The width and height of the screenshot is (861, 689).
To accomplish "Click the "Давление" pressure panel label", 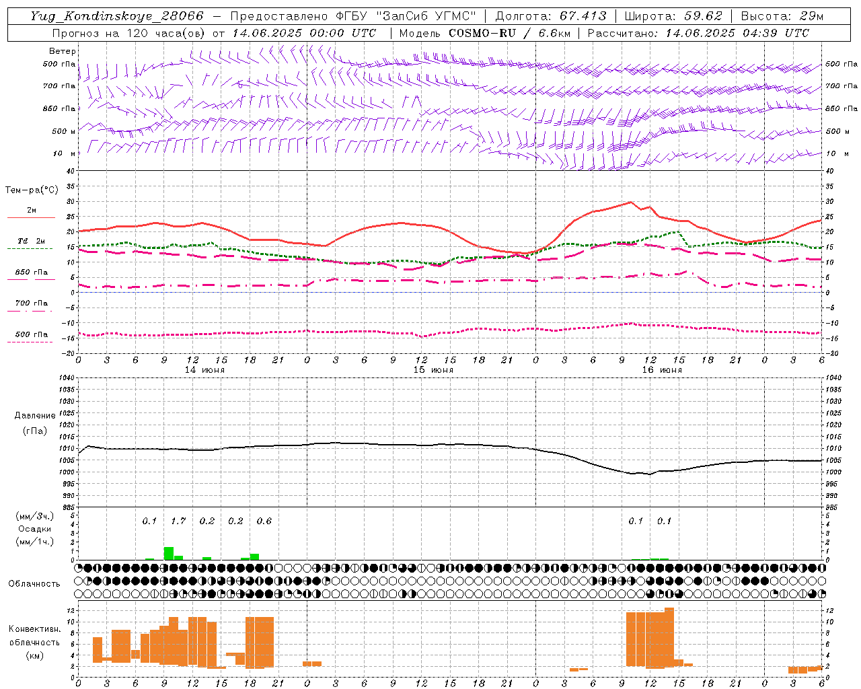I will [35, 416].
